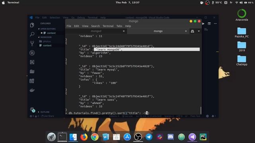
Task: Switch to the mongod tab
Action: (96, 31)
